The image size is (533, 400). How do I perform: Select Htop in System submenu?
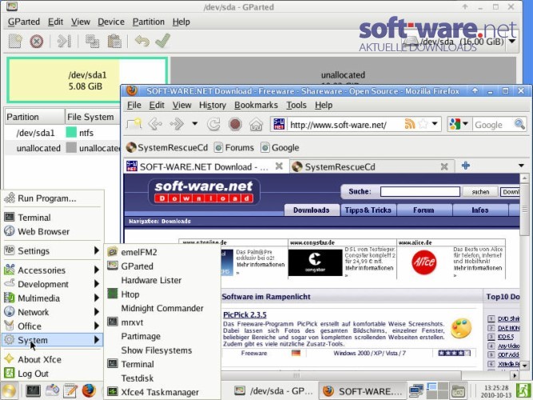point(162,294)
